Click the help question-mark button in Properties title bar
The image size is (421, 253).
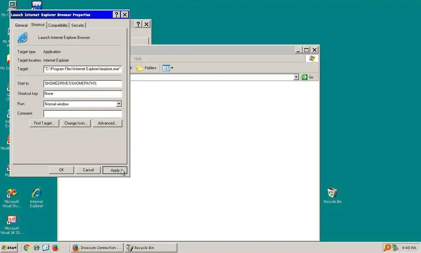pyautogui.click(x=116, y=14)
